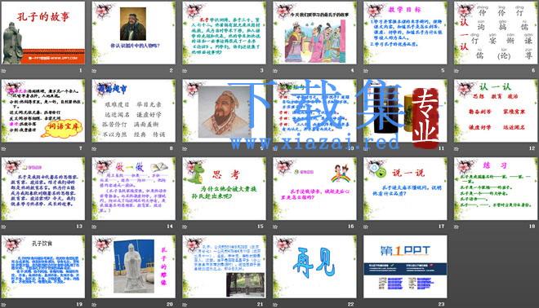The height and width of the screenshot is (308, 539).
Task: Click the animation star icon under slide 16
Action: [x=275, y=227]
